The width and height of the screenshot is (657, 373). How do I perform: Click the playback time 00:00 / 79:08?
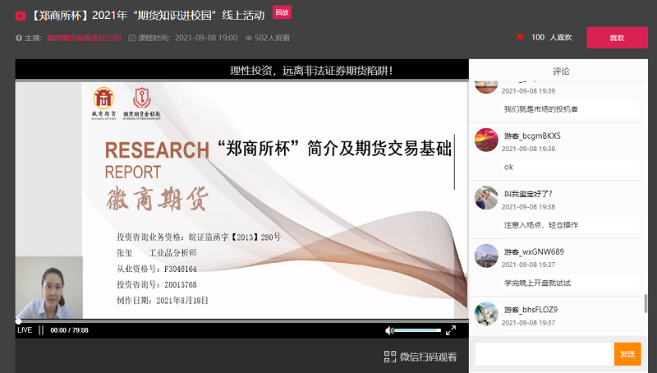[69, 330]
